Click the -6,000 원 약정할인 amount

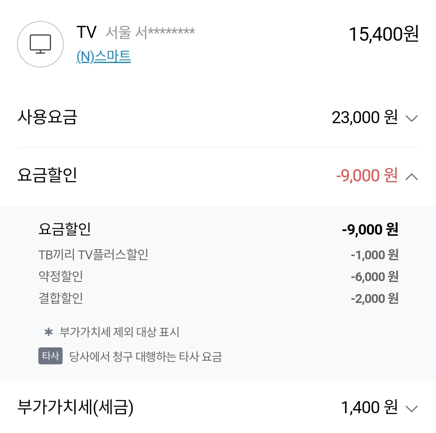pos(374,277)
